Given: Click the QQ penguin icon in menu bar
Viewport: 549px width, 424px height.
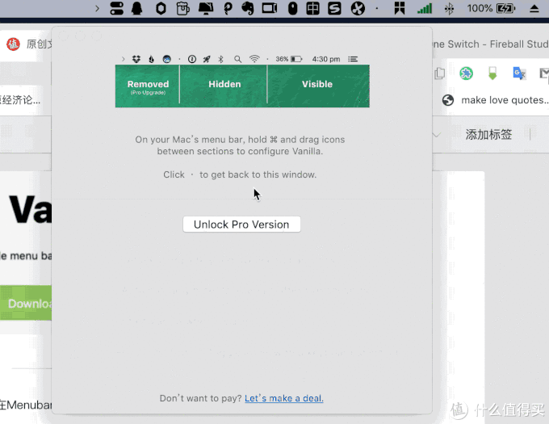Looking at the screenshot, I should [x=138, y=9].
